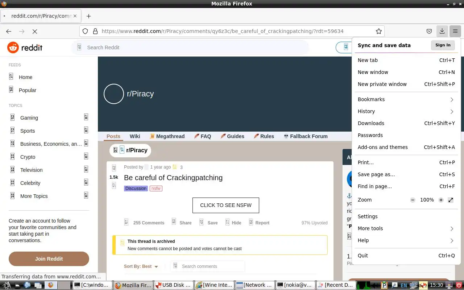The height and width of the screenshot is (290, 464).
Task: Share the post
Action: (x=182, y=223)
